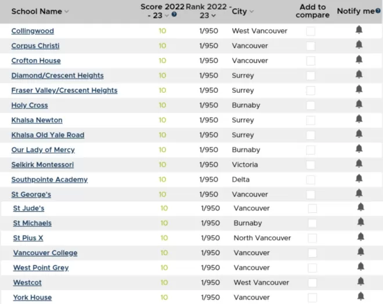Image resolution: width=383 pixels, height=304 pixels.
Task: Check the compare box for Crofton House
Action: [x=310, y=61]
